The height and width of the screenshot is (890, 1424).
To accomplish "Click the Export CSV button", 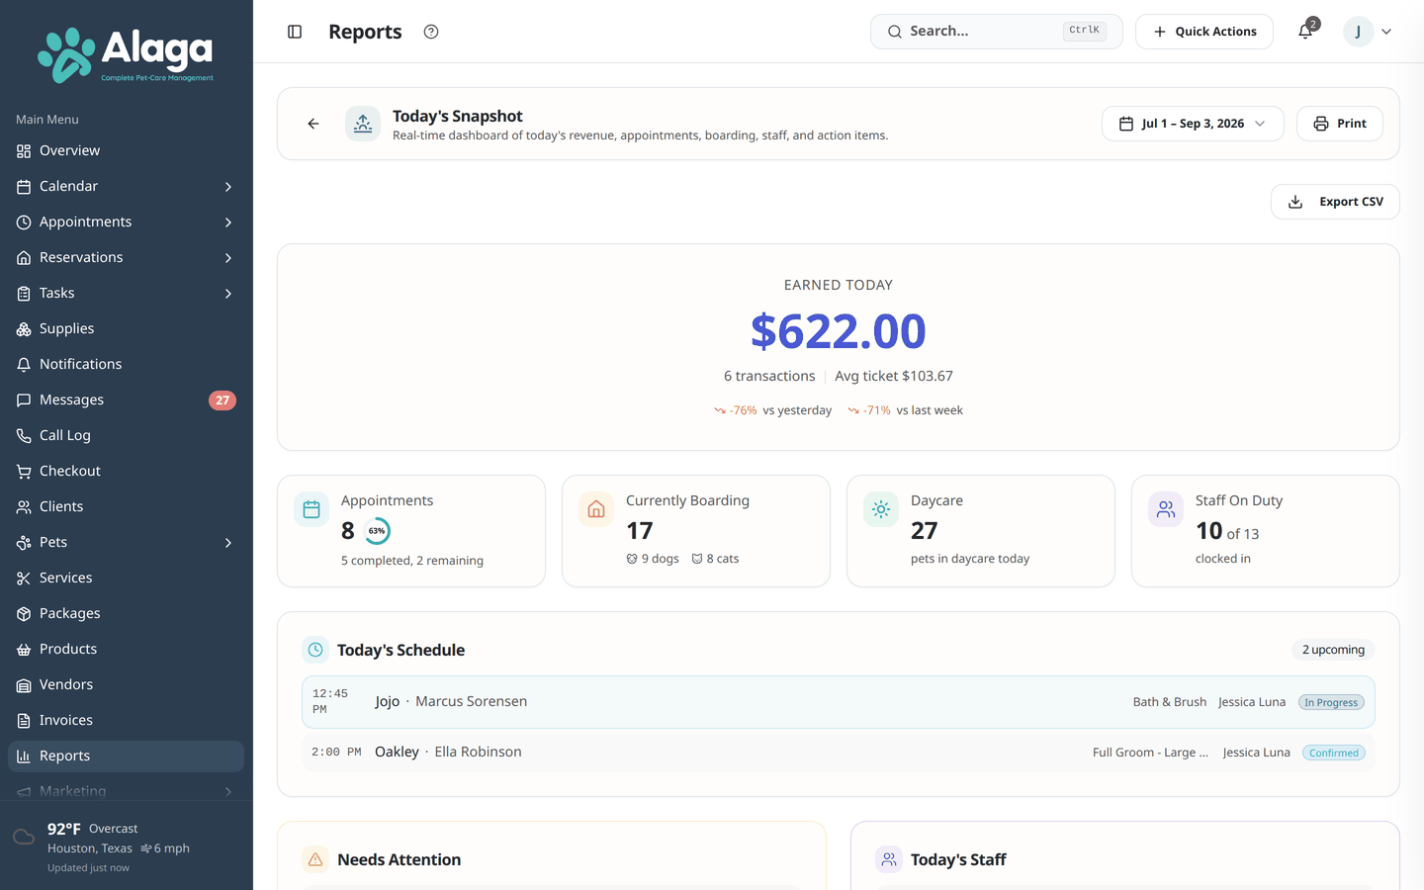I will [x=1335, y=202].
